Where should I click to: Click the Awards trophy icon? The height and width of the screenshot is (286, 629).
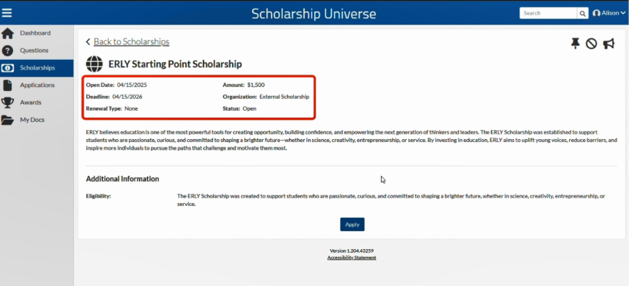point(7,102)
